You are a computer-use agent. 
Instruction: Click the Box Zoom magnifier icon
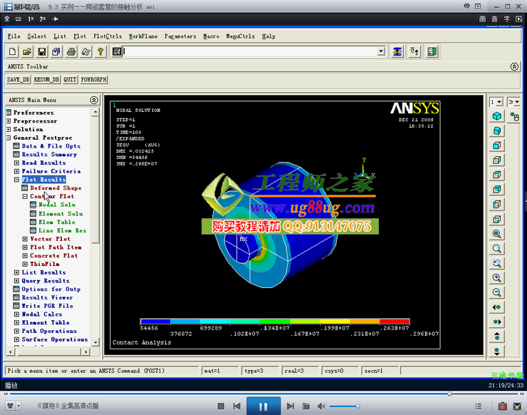[x=497, y=248]
